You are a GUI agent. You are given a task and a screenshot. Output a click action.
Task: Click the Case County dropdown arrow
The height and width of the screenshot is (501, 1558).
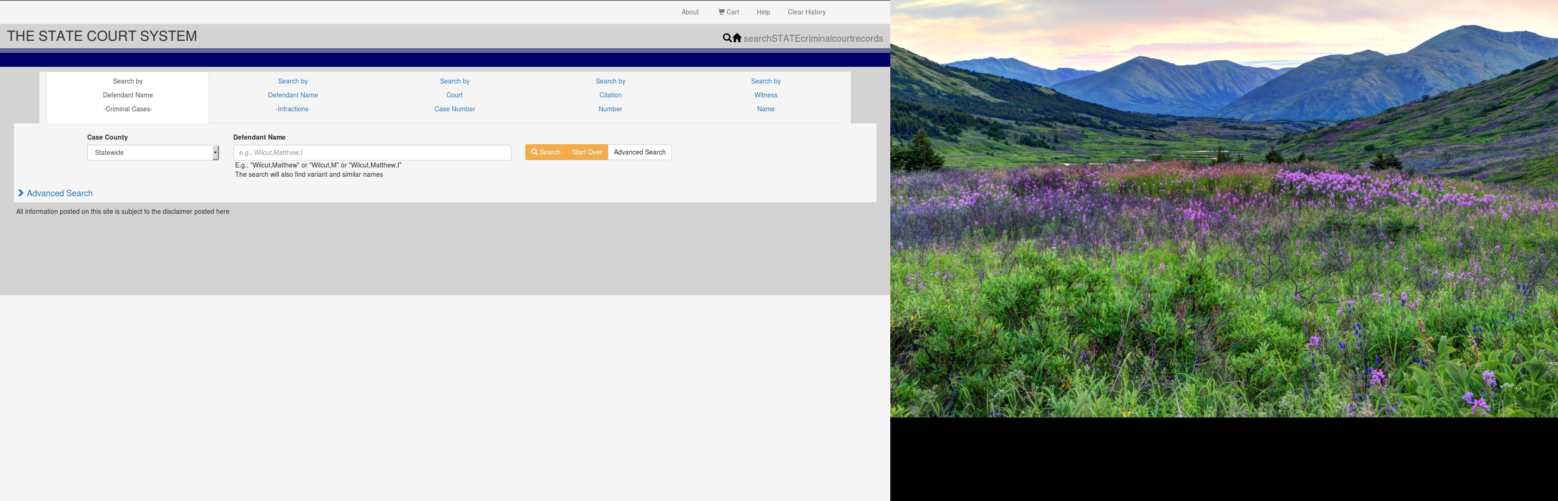point(215,153)
